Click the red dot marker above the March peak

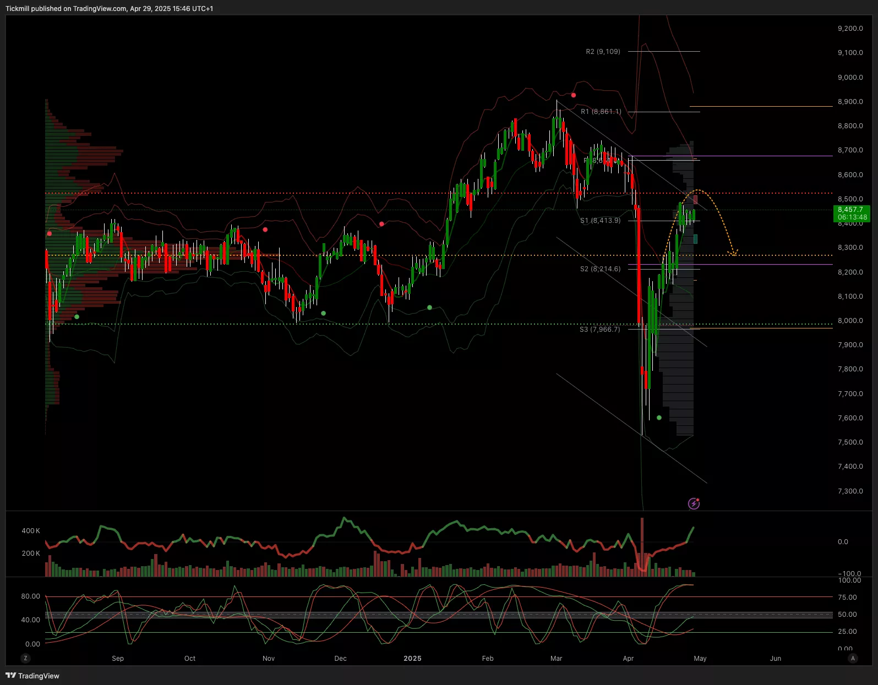pos(574,95)
